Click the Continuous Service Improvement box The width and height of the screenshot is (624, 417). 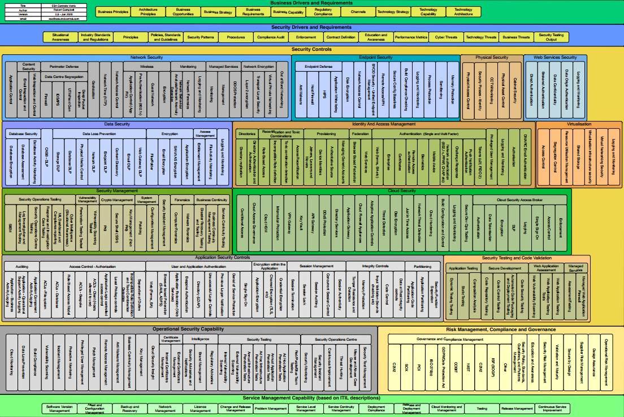click(552, 409)
